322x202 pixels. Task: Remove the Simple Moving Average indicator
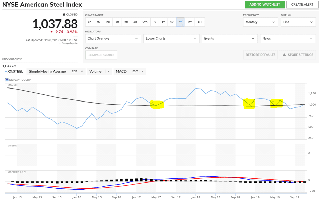point(82,71)
